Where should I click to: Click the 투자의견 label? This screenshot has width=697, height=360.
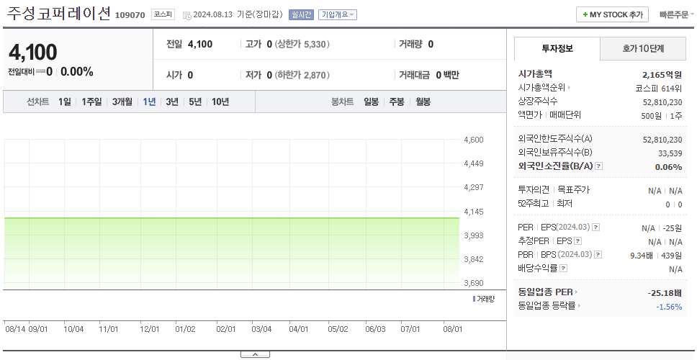534,190
